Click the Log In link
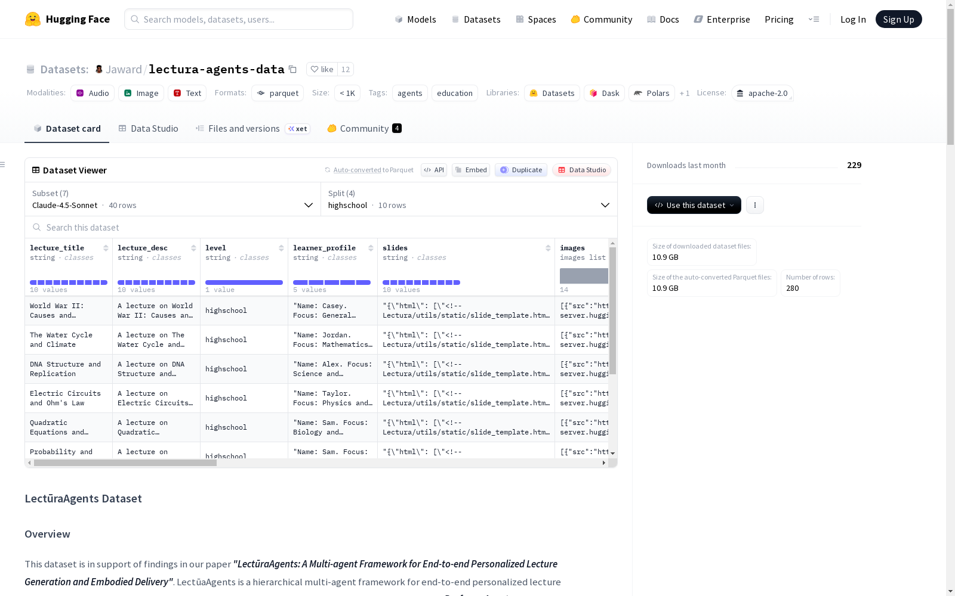This screenshot has height=596, width=955. pos(853,19)
